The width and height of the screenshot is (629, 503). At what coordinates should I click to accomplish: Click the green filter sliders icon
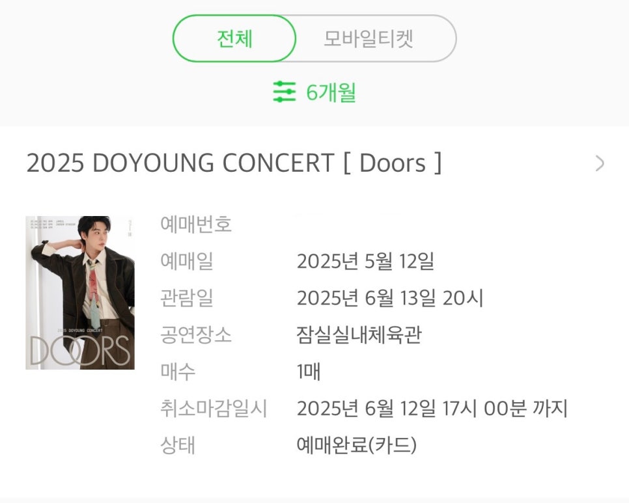click(x=285, y=92)
